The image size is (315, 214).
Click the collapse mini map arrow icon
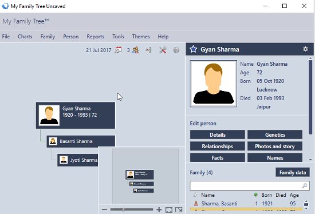coord(179,210)
